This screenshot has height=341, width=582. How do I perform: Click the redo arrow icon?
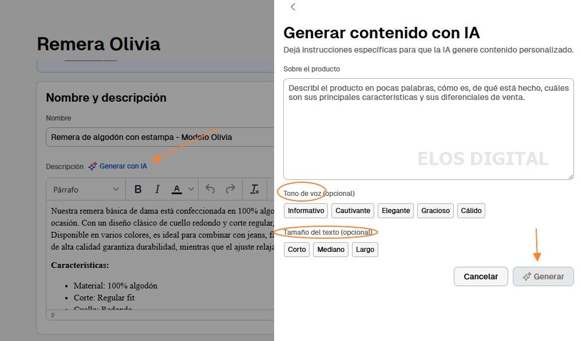coord(231,189)
